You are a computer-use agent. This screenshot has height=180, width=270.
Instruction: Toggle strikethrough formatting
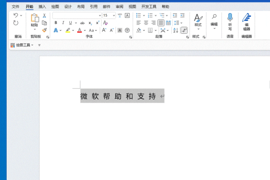point(82,23)
